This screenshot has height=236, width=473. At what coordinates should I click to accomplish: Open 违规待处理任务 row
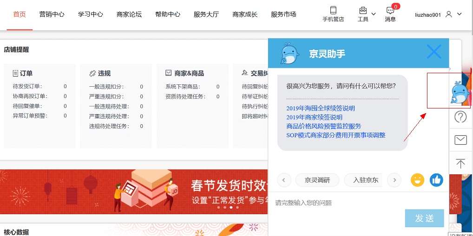pos(116,126)
